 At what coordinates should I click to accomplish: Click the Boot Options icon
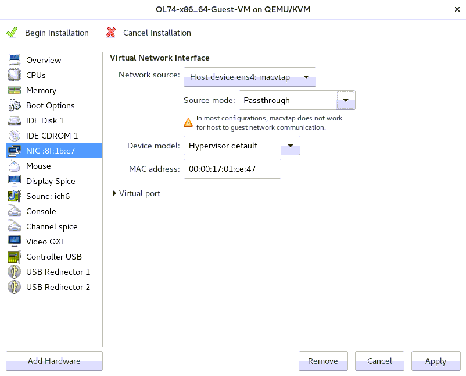15,105
